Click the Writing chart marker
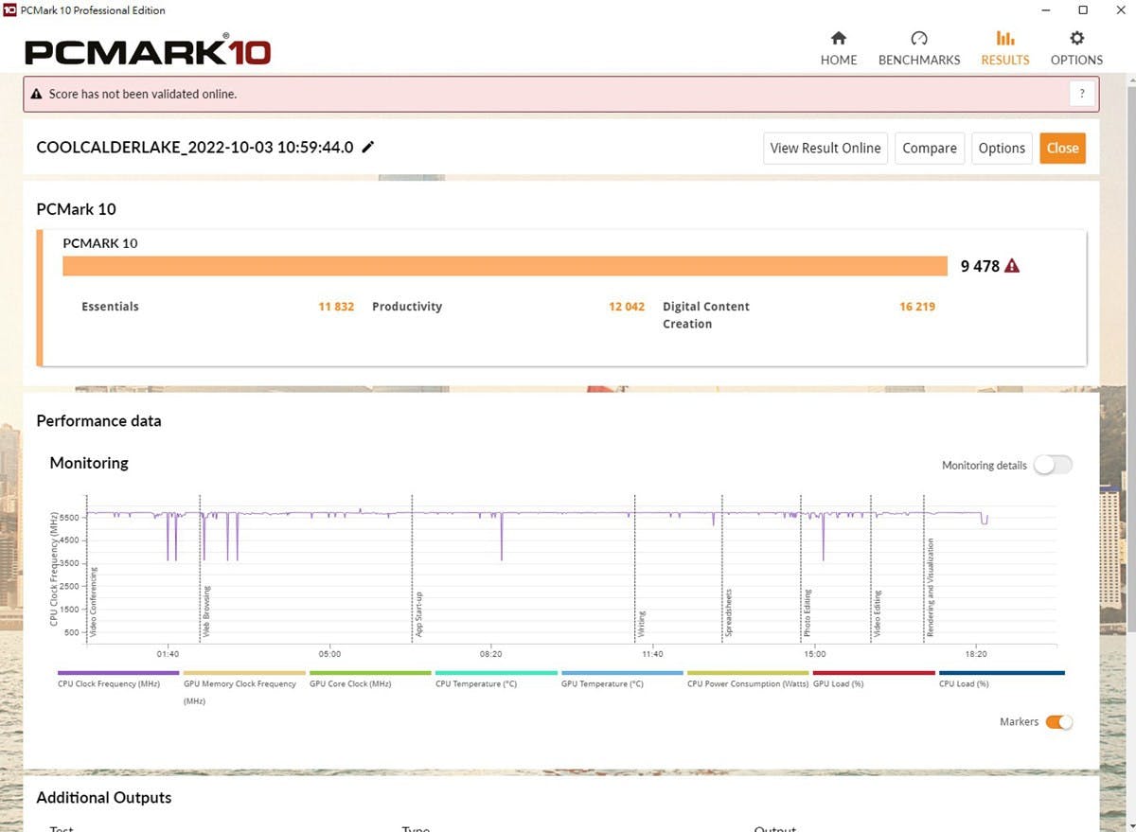 pyautogui.click(x=641, y=624)
